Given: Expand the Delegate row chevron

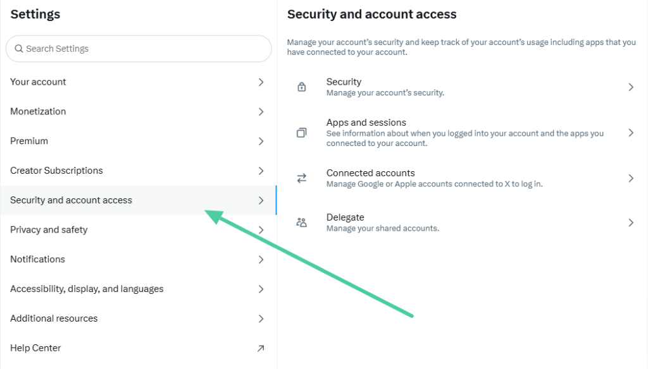Looking at the screenshot, I should [x=631, y=222].
